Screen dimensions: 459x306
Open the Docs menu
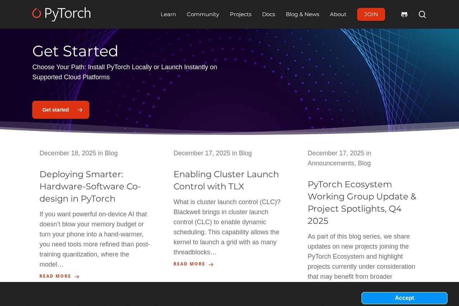(x=268, y=14)
